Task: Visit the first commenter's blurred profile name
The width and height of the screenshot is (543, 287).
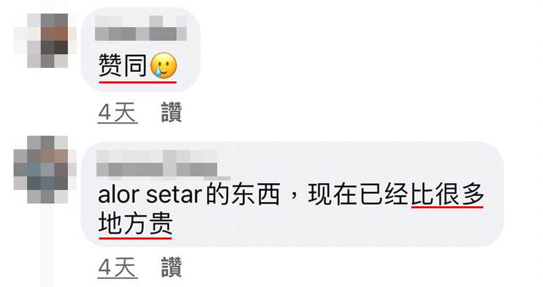Action: click(141, 28)
